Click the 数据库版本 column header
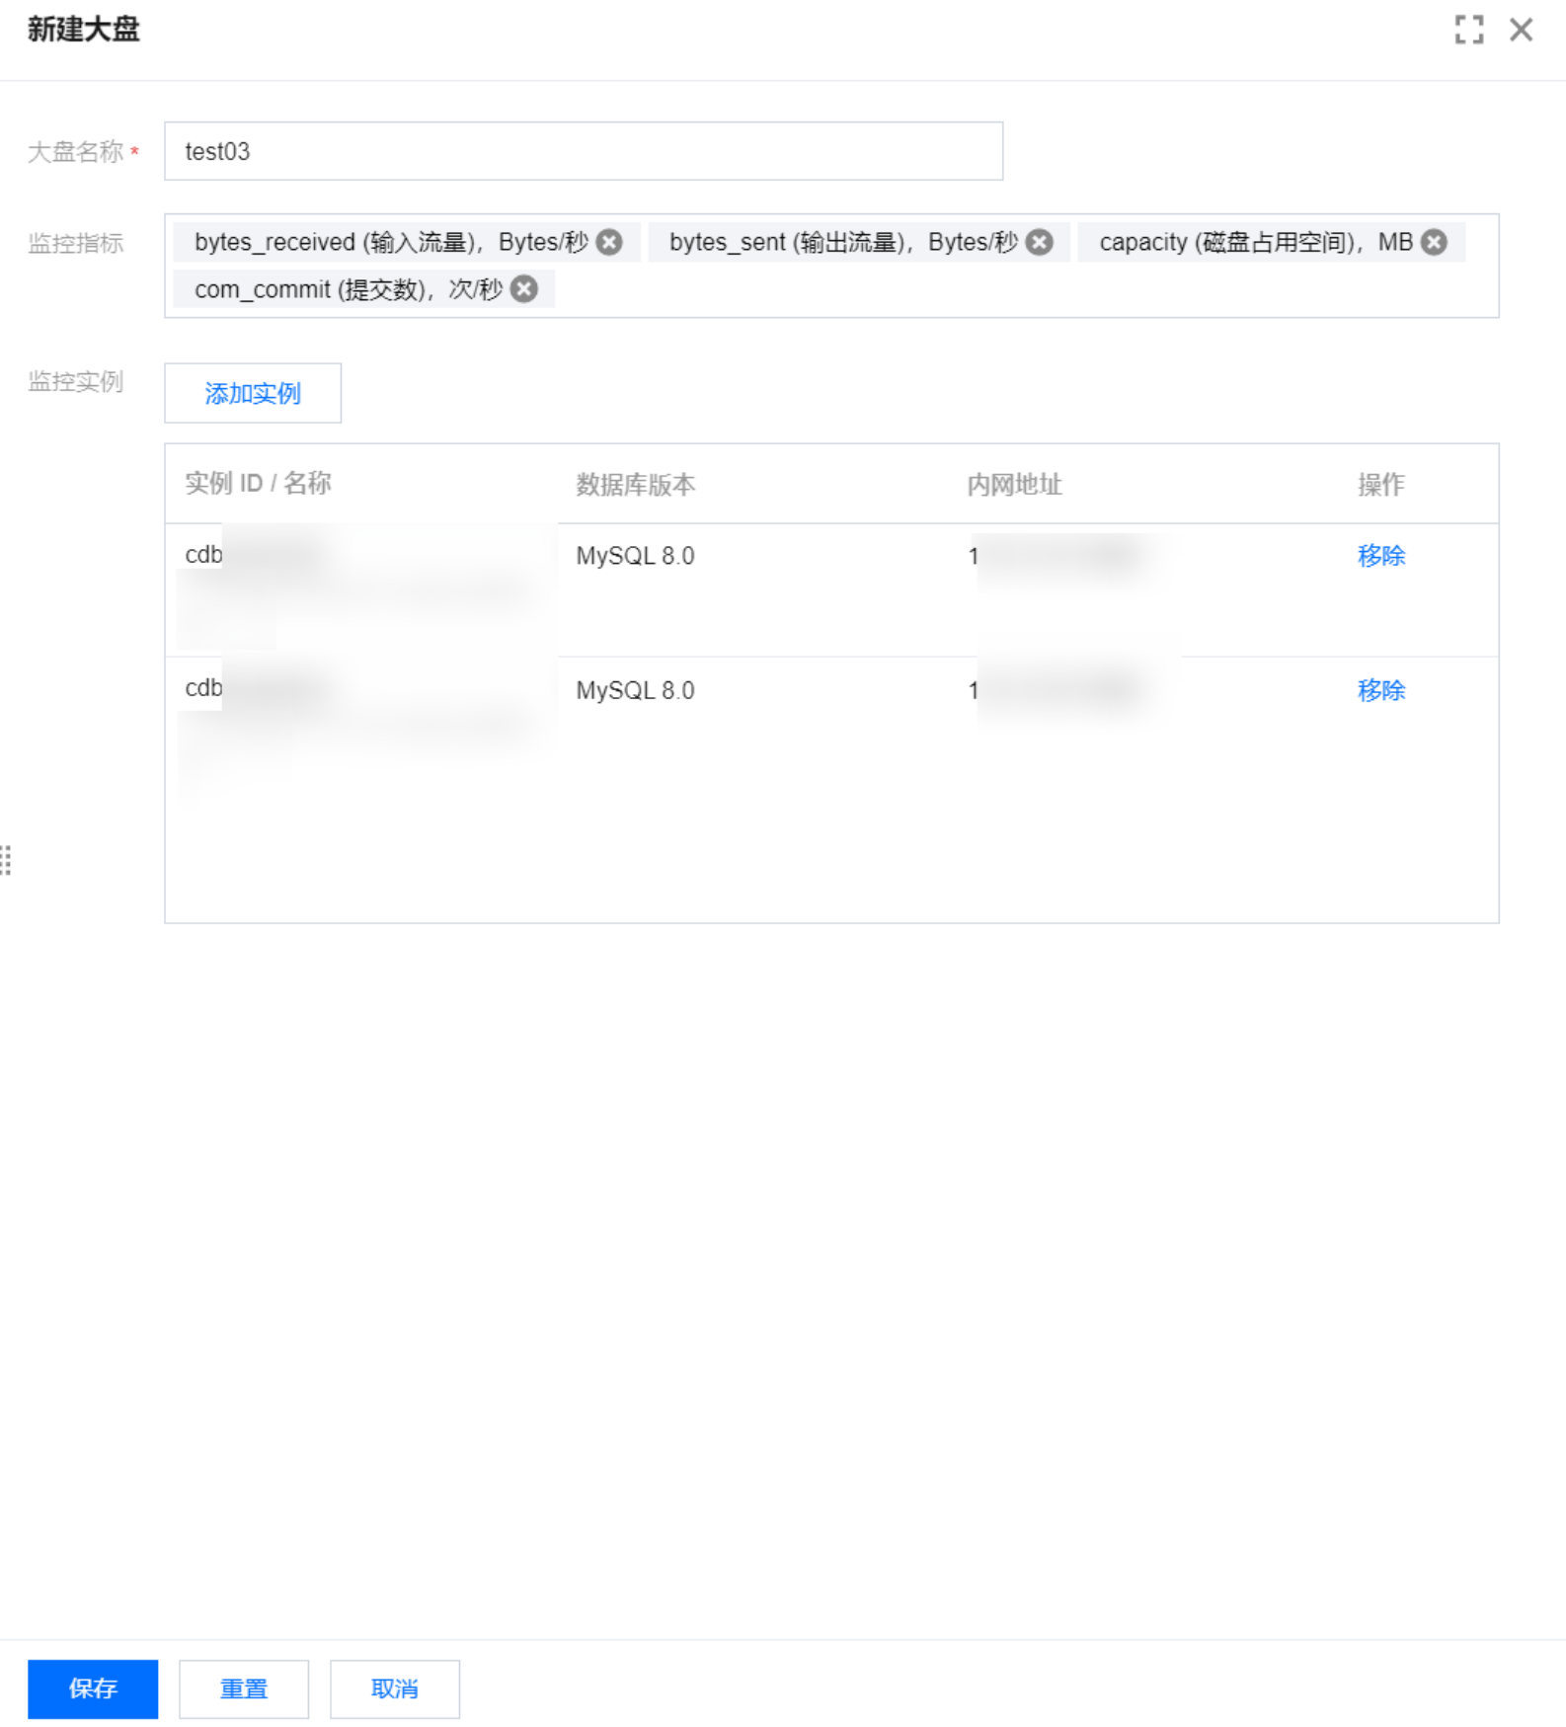This screenshot has width=1566, height=1727. 636,484
